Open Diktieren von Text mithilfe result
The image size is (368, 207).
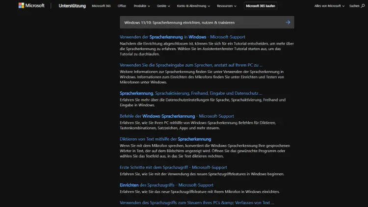(165, 139)
